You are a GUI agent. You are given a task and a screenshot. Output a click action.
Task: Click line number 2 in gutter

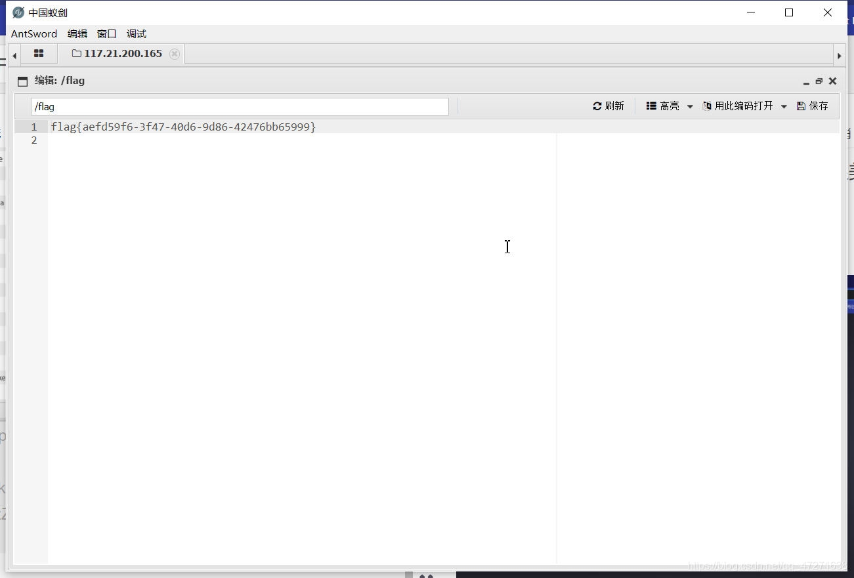click(34, 140)
